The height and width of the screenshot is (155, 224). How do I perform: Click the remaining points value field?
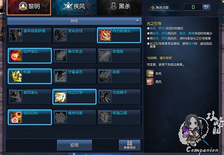pos(193,7)
